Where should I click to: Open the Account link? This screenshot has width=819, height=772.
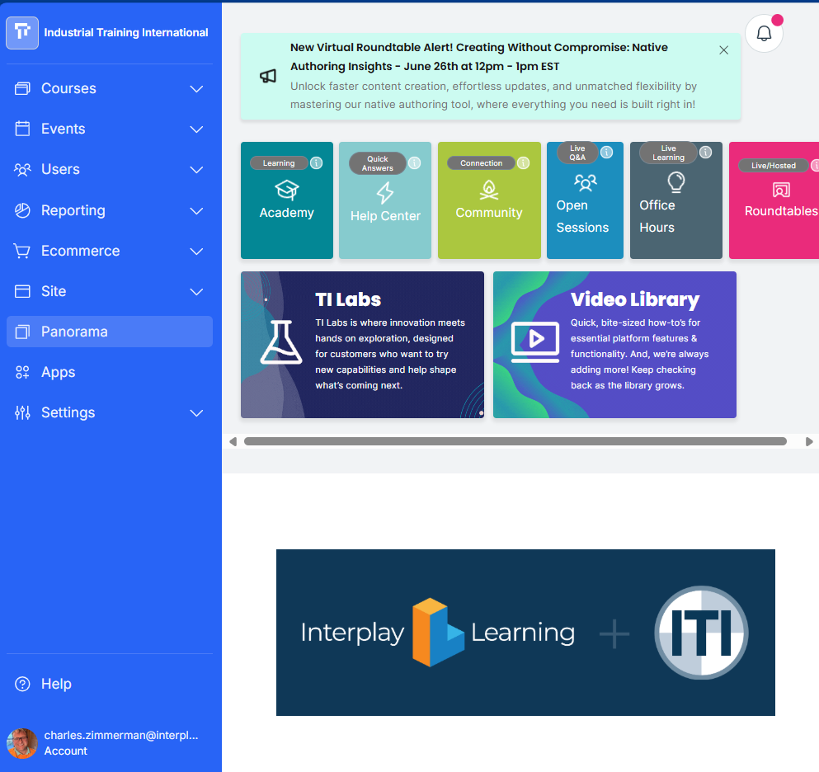[x=66, y=751]
